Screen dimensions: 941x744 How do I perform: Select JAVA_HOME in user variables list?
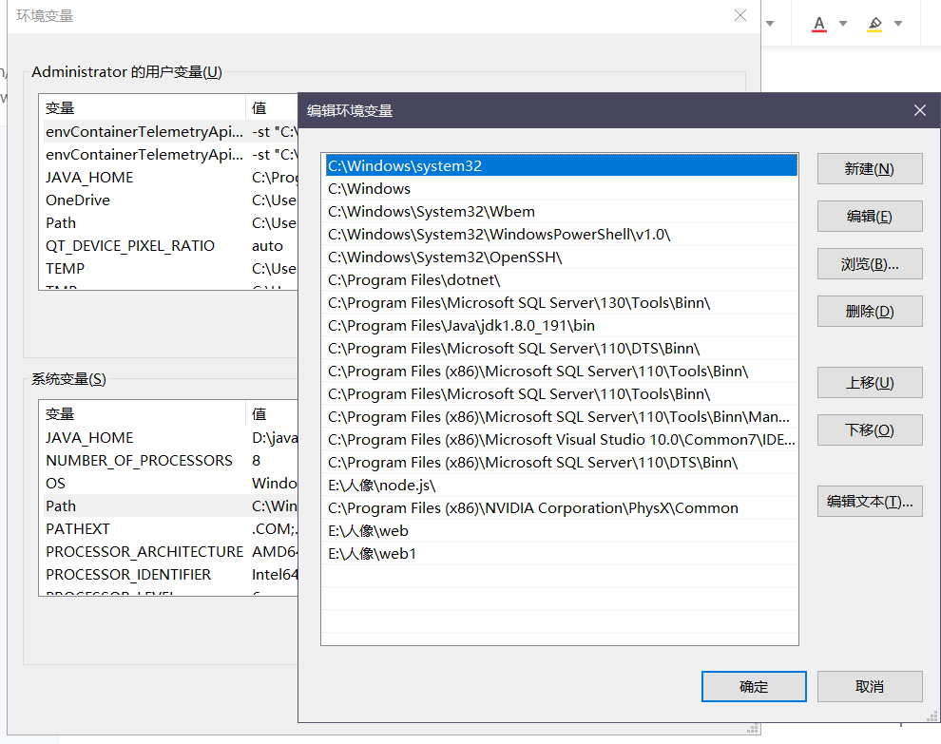click(x=168, y=177)
